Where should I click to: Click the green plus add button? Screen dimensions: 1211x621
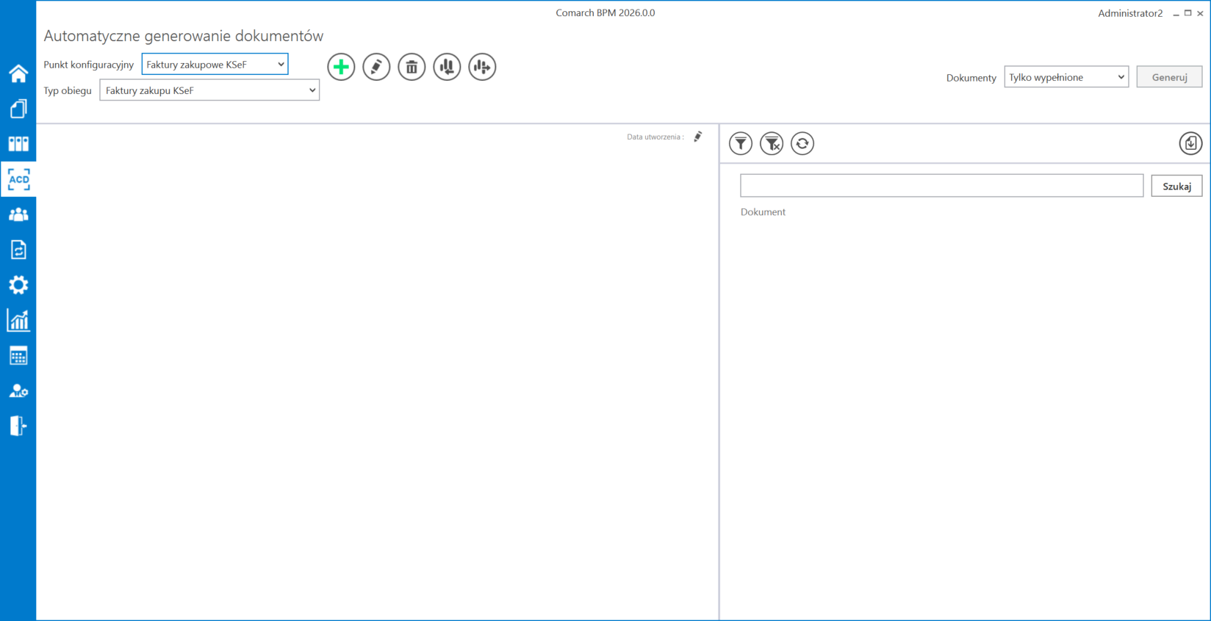(x=341, y=67)
